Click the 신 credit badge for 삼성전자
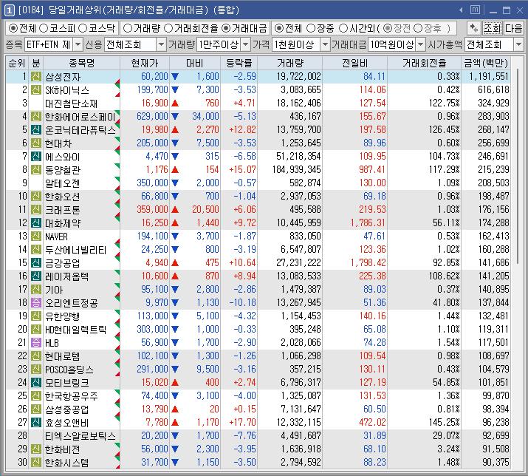Viewport: 528px width, 476px height. click(x=36, y=77)
